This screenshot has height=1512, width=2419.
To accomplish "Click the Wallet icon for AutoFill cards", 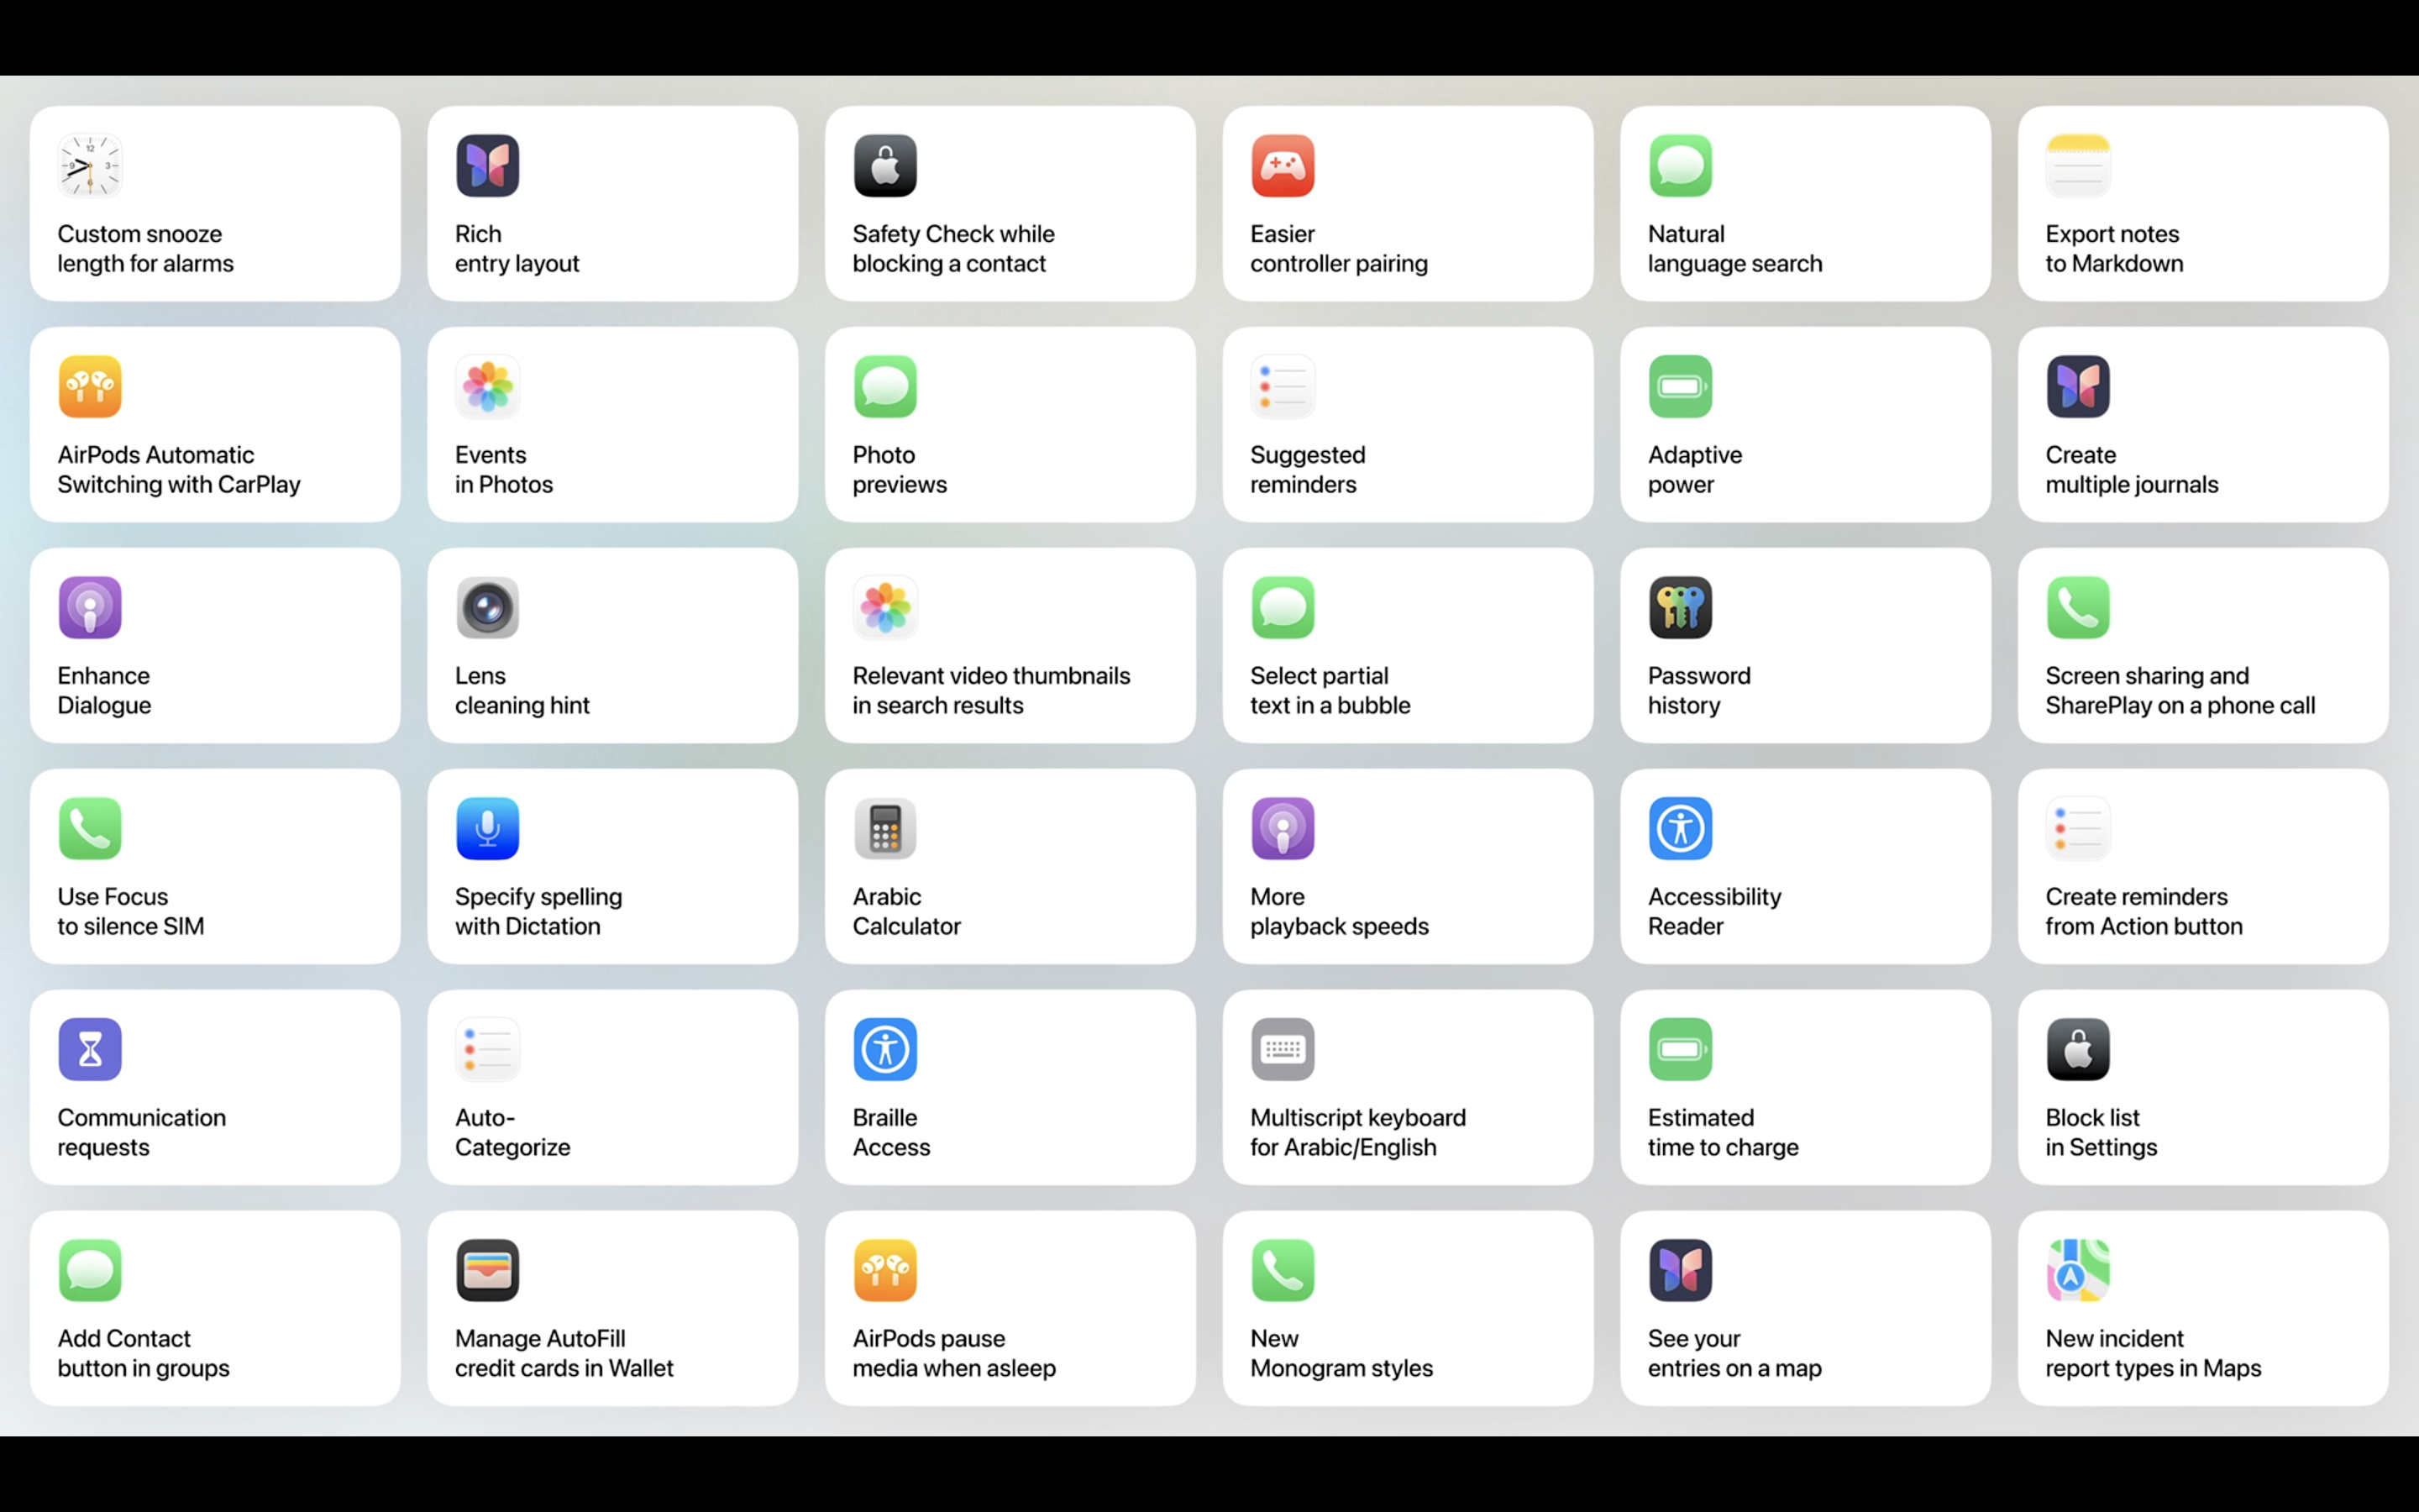I will coord(488,1271).
